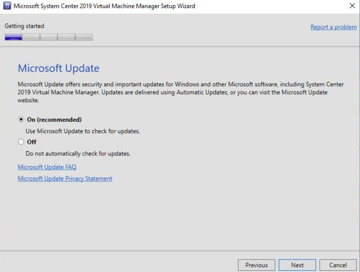This screenshot has width=360, height=272.
Task: Click the Getting started step label
Action: coord(24,26)
